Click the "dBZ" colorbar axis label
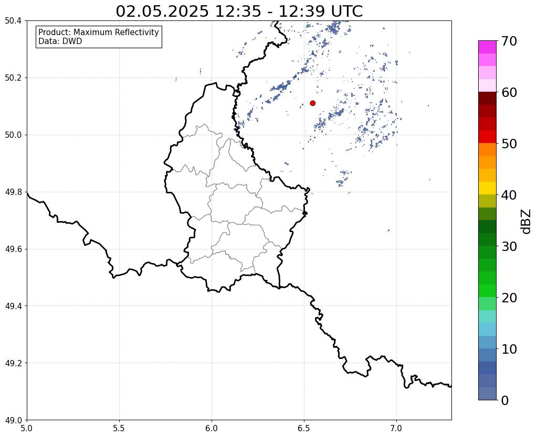This screenshot has width=537, height=437. coord(527,222)
